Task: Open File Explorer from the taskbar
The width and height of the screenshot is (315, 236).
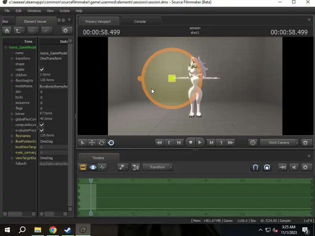Action: point(38,230)
